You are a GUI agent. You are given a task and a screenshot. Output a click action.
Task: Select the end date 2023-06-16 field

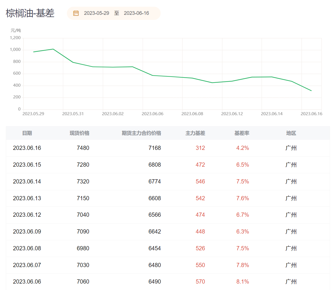point(136,13)
